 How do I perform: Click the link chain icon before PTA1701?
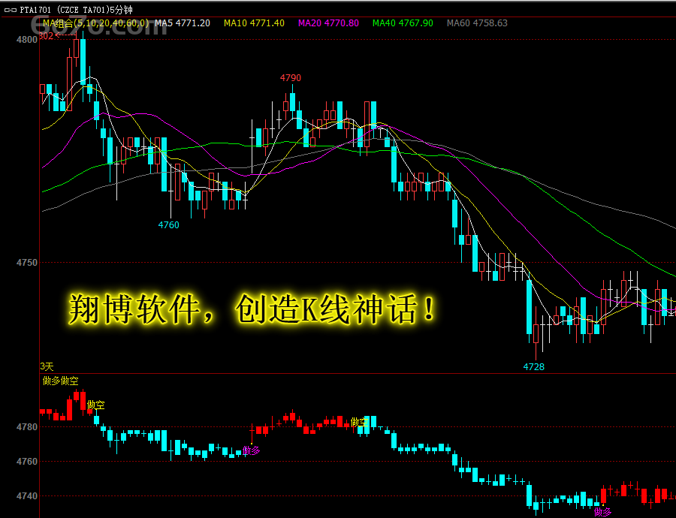pyautogui.click(x=11, y=10)
